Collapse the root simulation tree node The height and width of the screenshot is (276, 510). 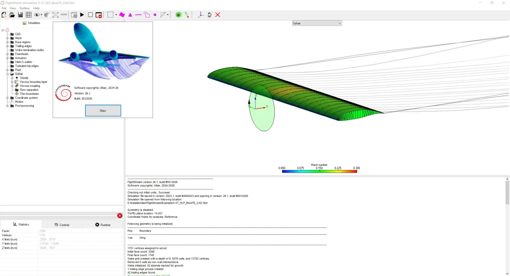tap(3, 30)
